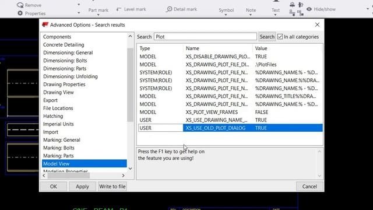The image size is (373, 210).
Task: Open the Text dropdown menu
Action: [275, 15]
